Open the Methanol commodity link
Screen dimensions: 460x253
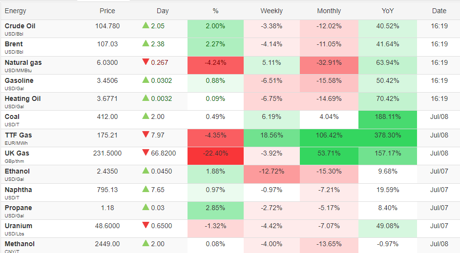pyautogui.click(x=20, y=244)
